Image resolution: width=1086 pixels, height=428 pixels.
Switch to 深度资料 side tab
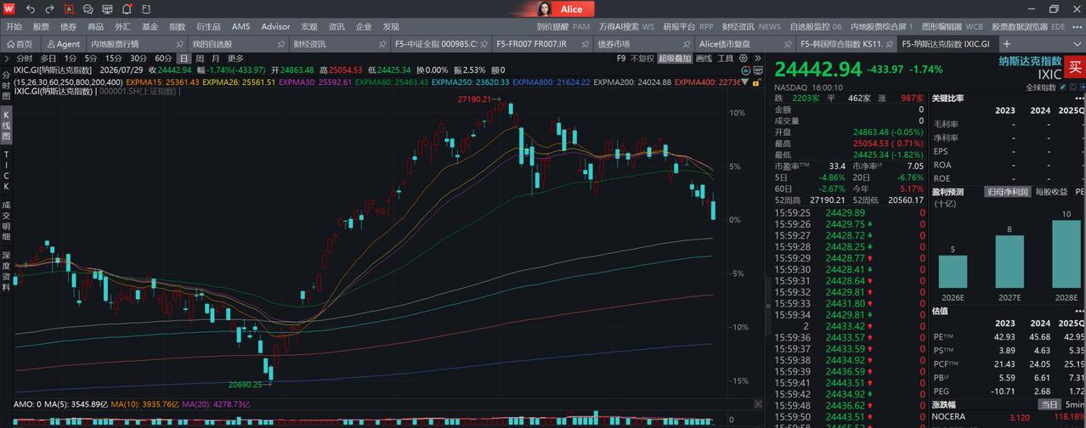coord(6,271)
